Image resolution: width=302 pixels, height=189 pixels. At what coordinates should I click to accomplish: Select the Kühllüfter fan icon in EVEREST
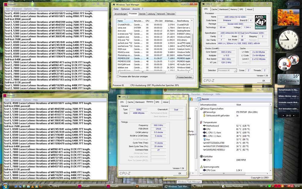[x=201, y=156]
